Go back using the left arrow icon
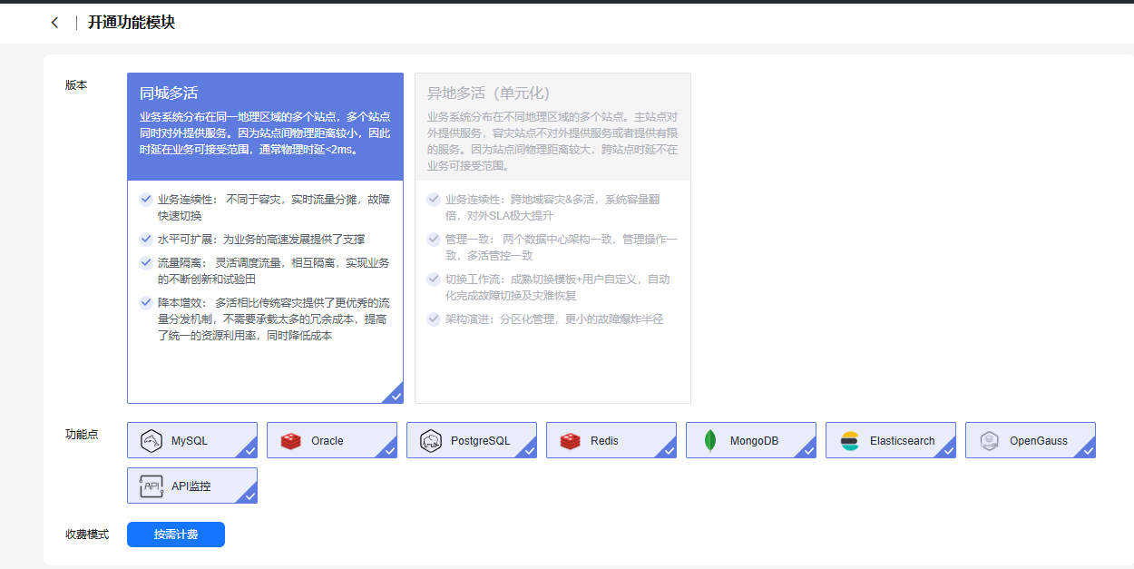This screenshot has width=1134, height=569. (x=54, y=23)
